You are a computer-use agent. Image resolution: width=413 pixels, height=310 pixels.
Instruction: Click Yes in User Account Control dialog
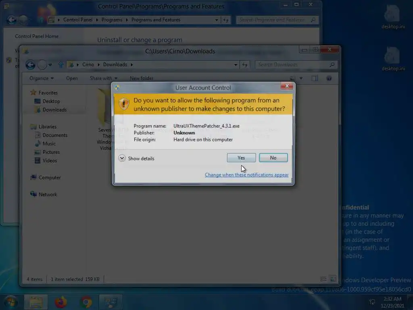241,158
